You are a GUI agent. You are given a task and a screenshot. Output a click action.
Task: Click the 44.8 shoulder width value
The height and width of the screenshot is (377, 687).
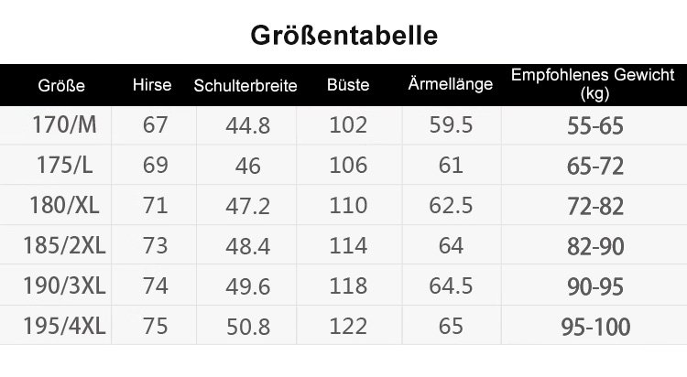[x=248, y=126]
